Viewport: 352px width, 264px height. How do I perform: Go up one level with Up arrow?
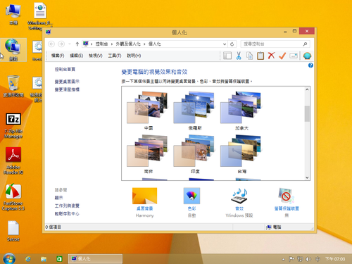(x=77, y=44)
